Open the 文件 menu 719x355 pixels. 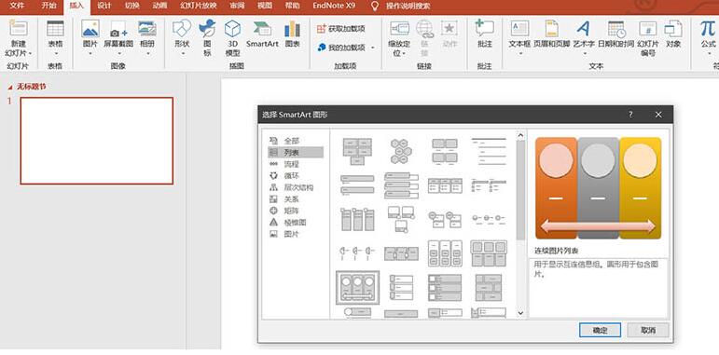pyautogui.click(x=17, y=6)
